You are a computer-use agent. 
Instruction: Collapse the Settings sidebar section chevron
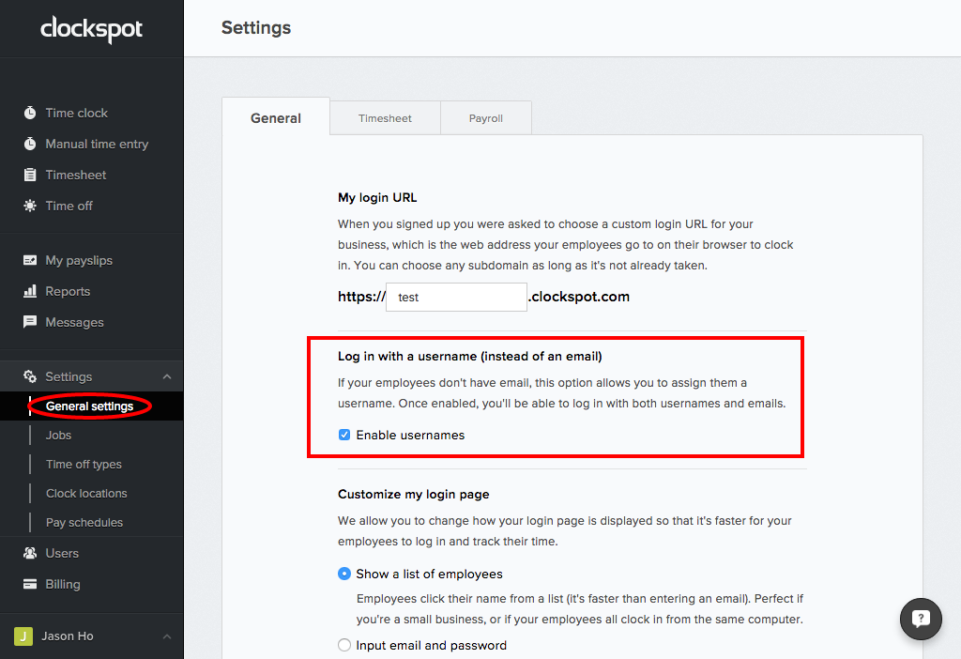point(167,376)
